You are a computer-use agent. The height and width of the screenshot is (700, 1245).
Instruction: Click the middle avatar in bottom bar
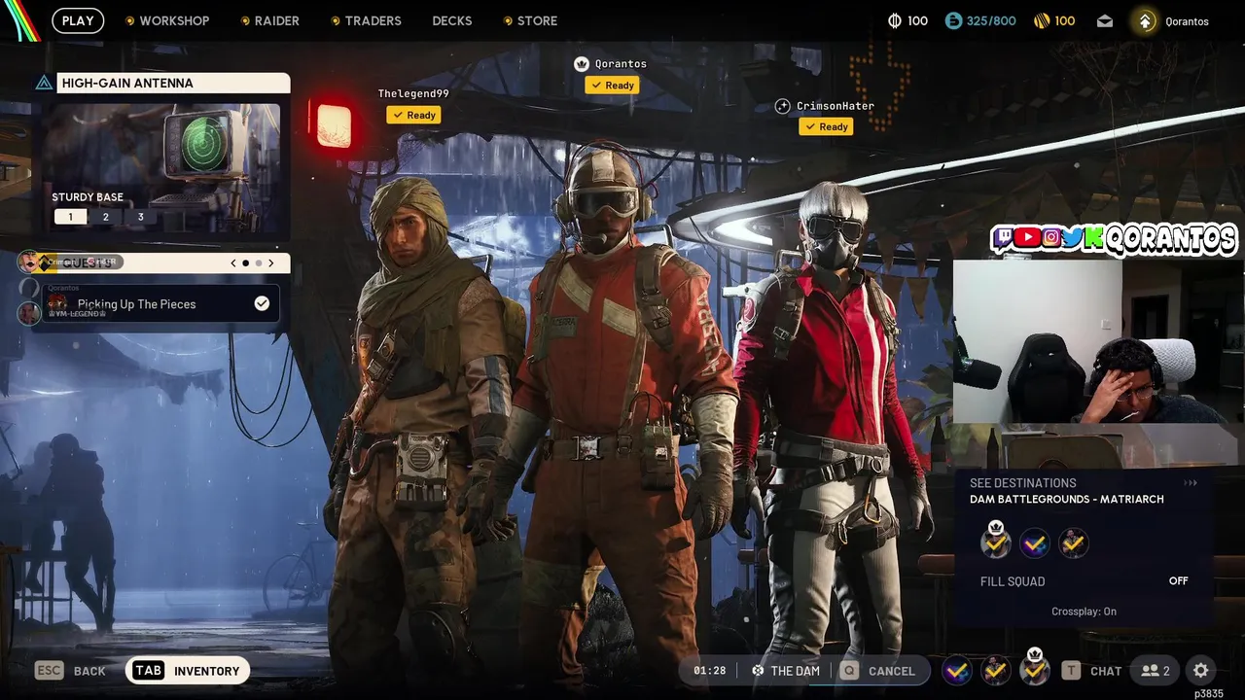[995, 671]
